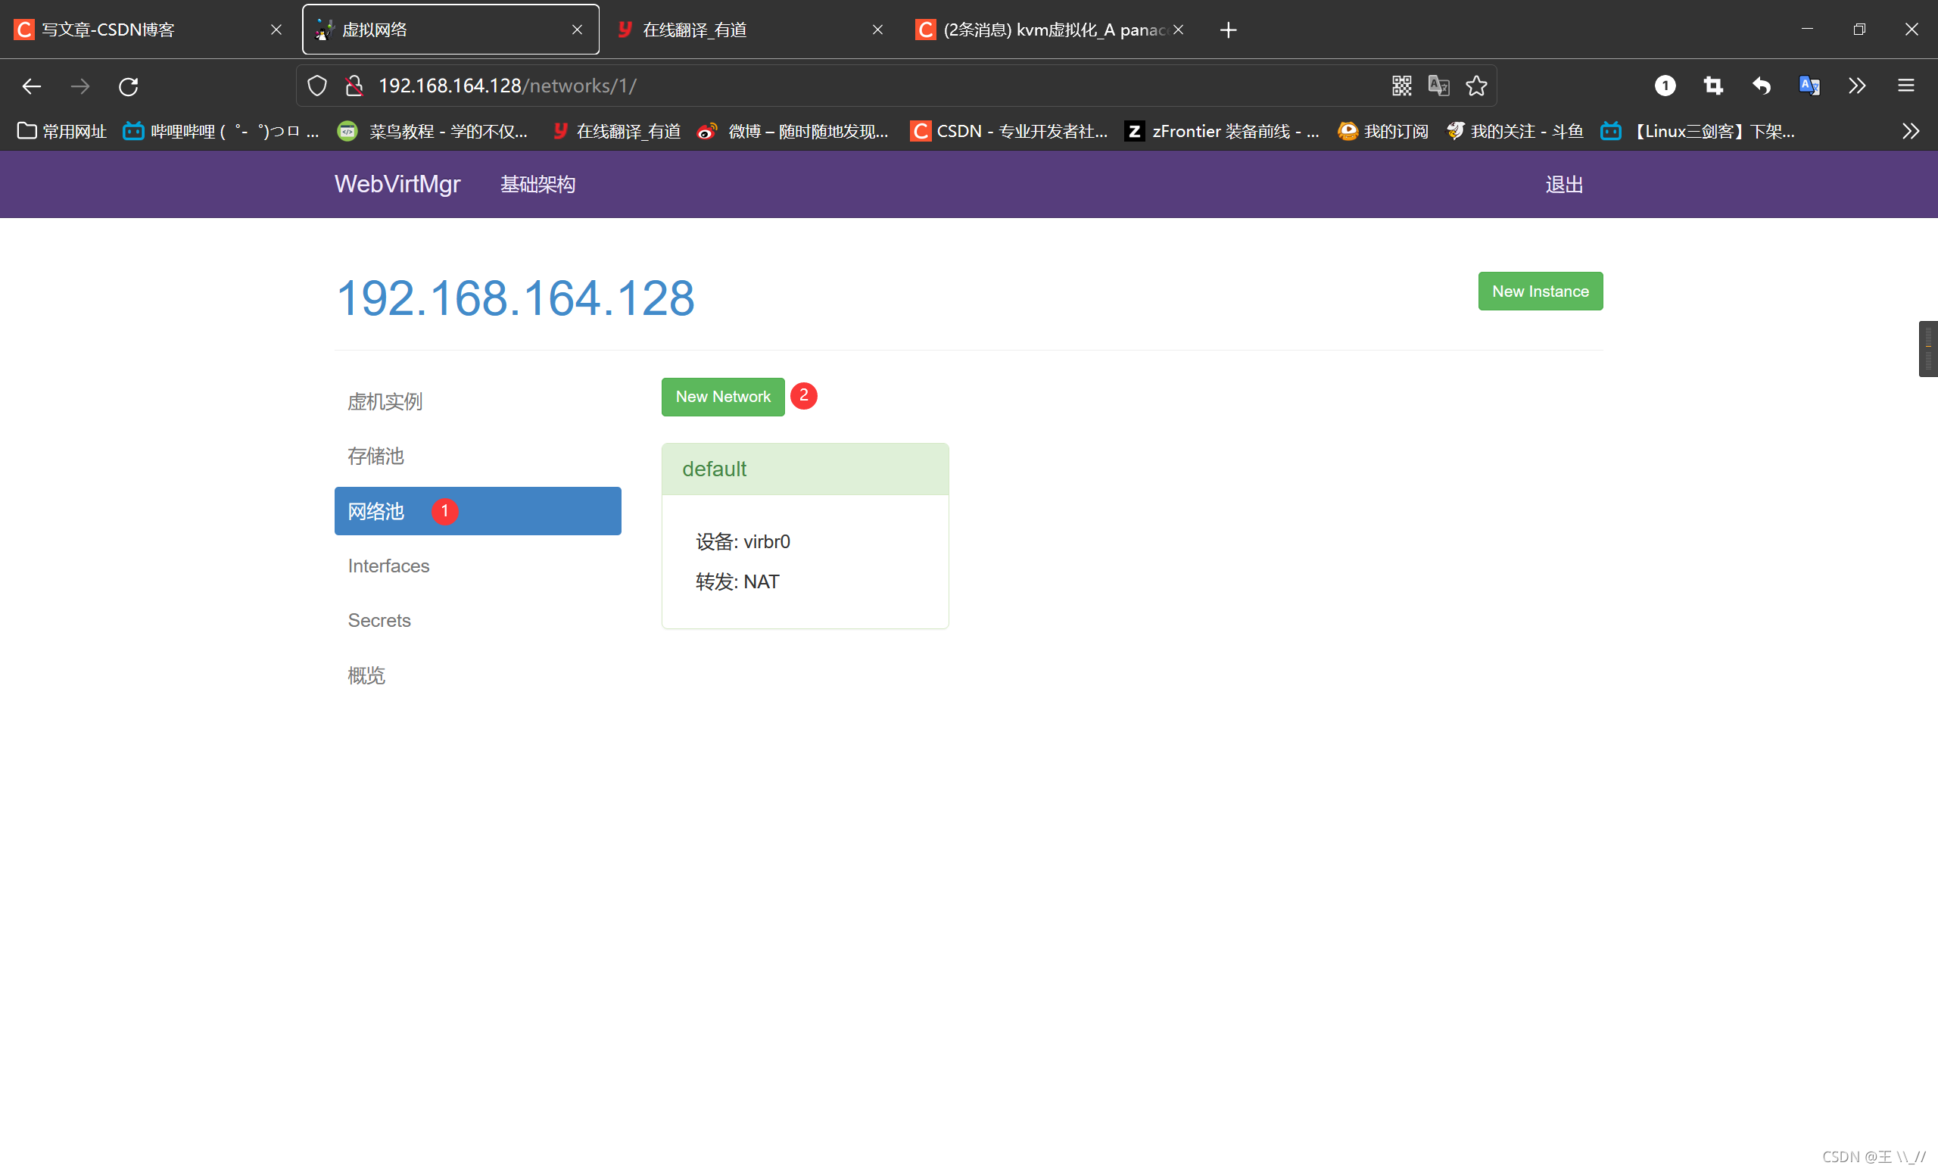This screenshot has height=1172, width=1938.
Task: Select the 虚拟网络 tab
Action: point(450,30)
